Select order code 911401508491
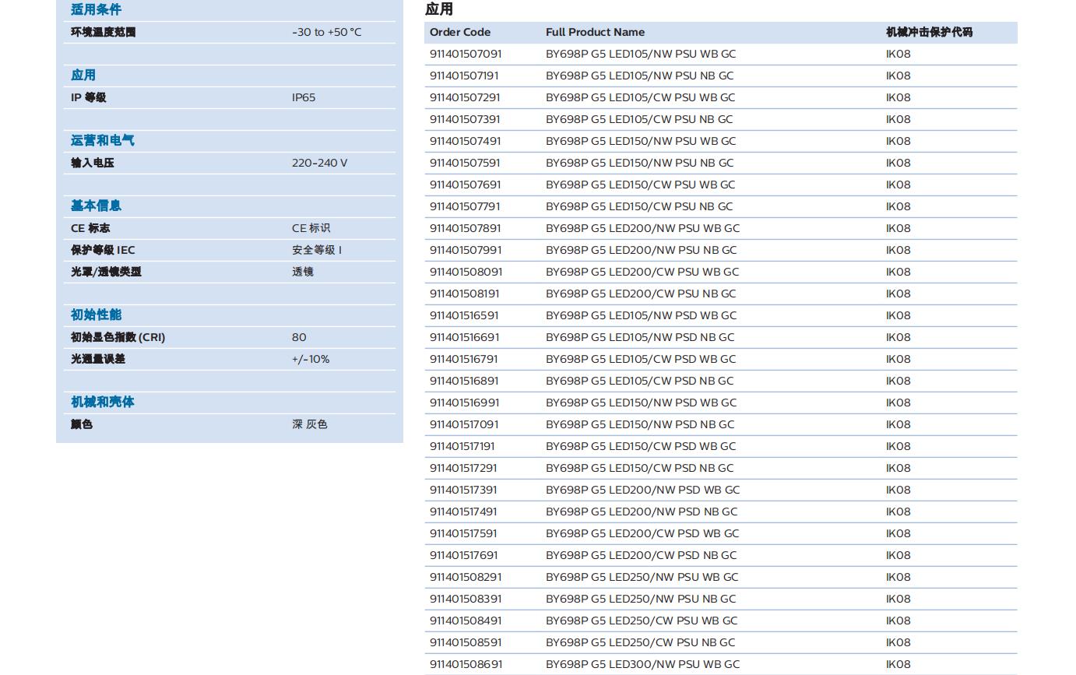This screenshot has width=1076, height=675. tap(466, 621)
